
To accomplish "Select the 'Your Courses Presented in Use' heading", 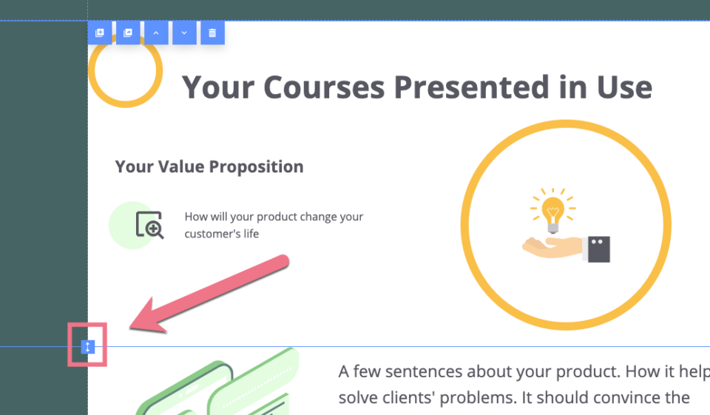I will pyautogui.click(x=416, y=87).
